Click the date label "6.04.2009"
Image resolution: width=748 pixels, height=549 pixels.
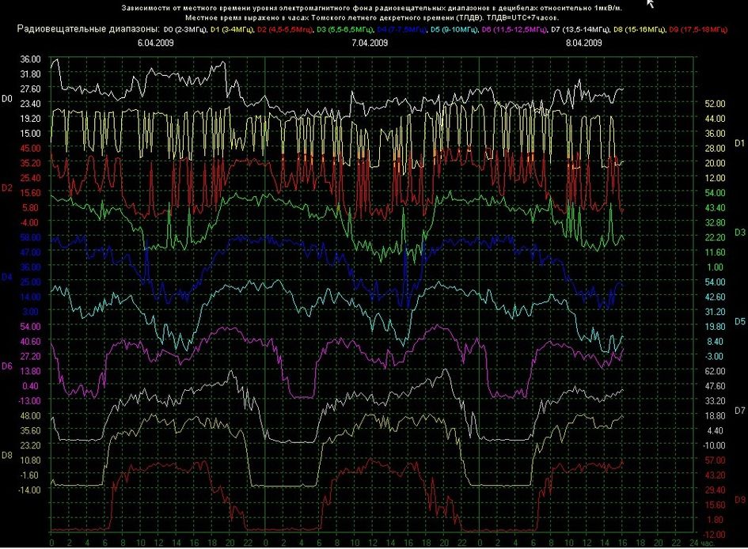(x=155, y=43)
